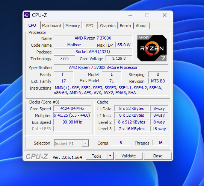204x186 pixels.
Task: Click Level 3 associativity 16-way
Action: pos(159,129)
